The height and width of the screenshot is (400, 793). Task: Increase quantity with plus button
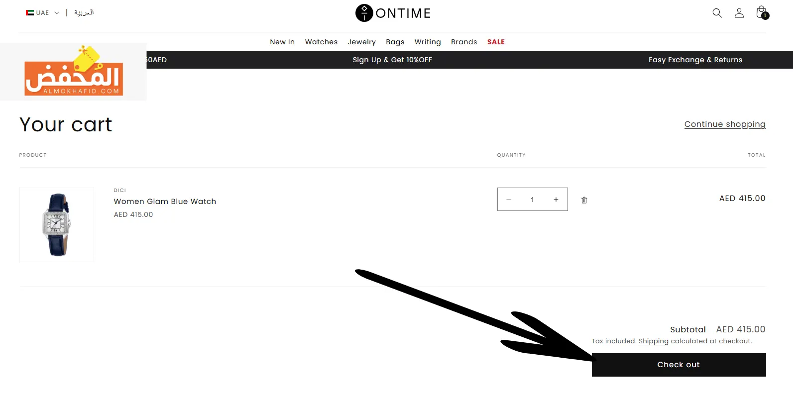[x=556, y=200]
